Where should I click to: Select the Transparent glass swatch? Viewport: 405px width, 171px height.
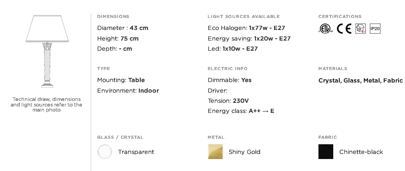pos(105,152)
